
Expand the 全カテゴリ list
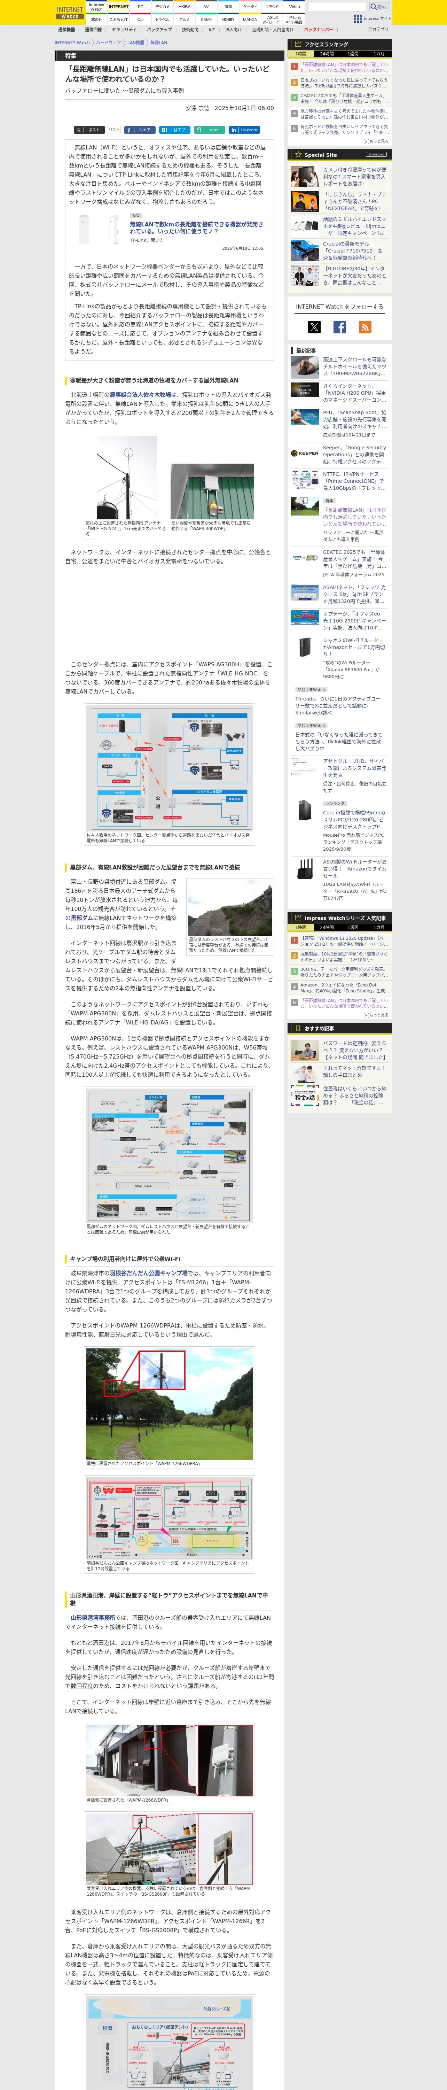pyautogui.click(x=378, y=29)
